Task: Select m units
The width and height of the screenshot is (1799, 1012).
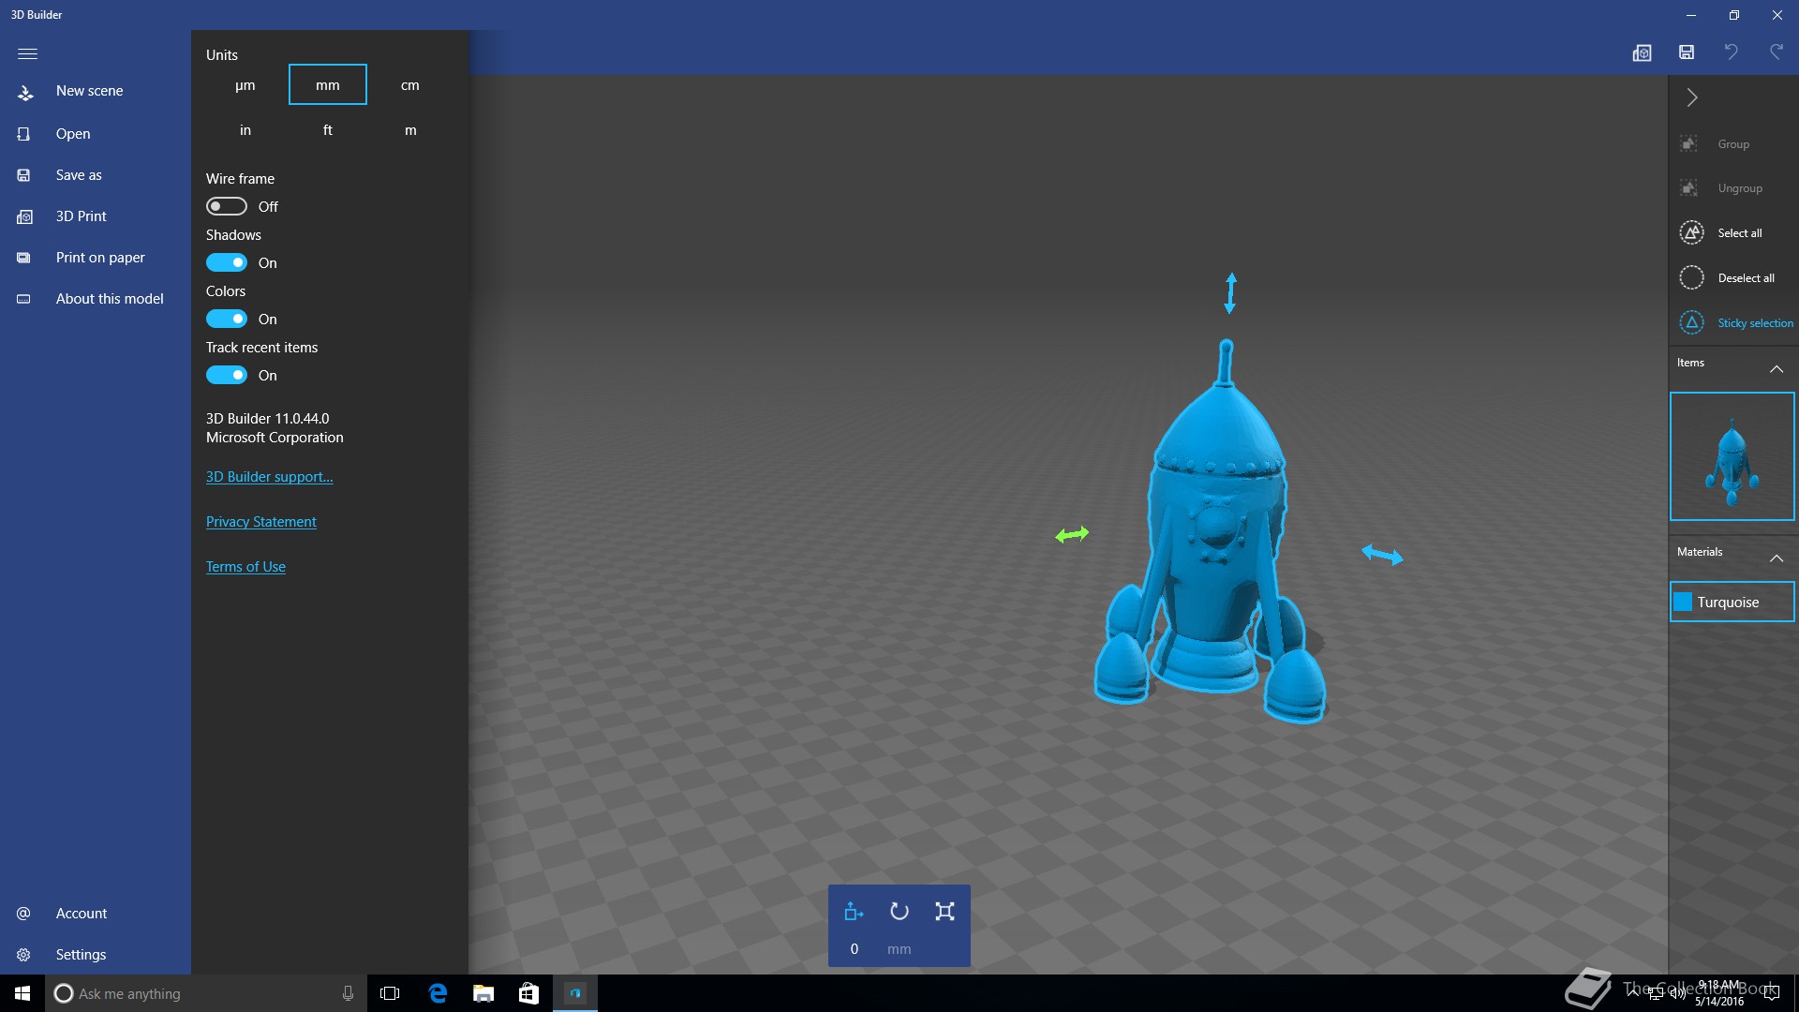Action: (x=410, y=130)
